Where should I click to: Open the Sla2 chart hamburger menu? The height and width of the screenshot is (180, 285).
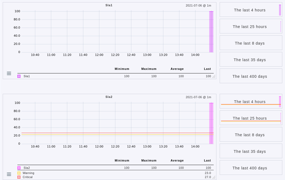coord(9,174)
